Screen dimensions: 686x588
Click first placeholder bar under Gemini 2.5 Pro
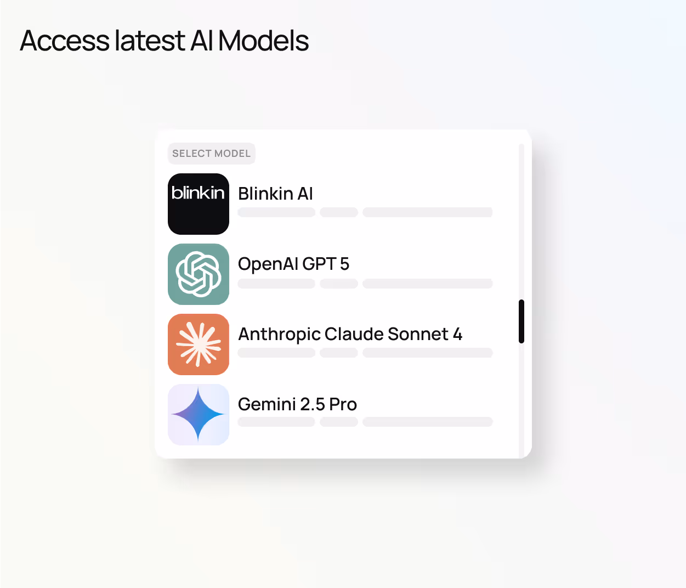276,422
